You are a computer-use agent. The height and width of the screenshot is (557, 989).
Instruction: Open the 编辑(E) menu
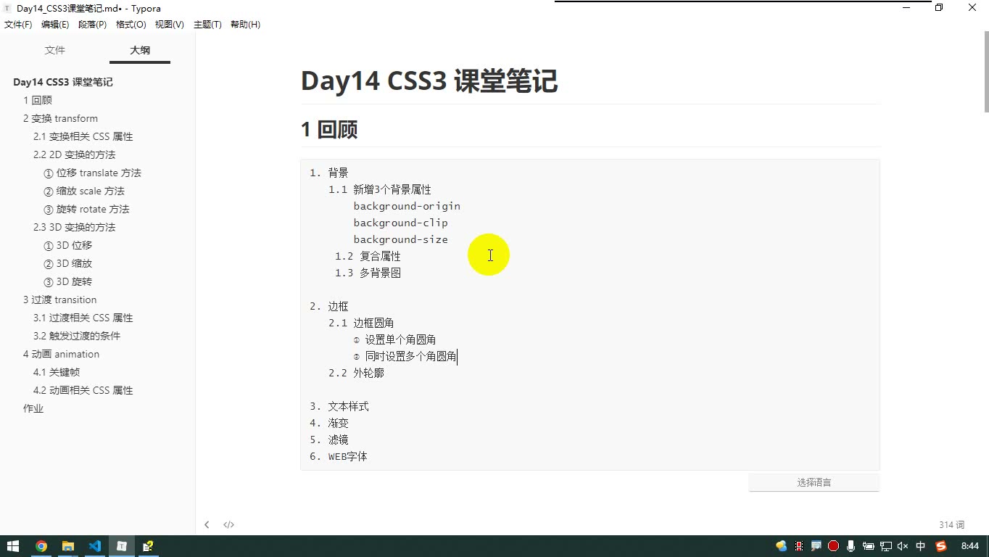[x=55, y=25]
